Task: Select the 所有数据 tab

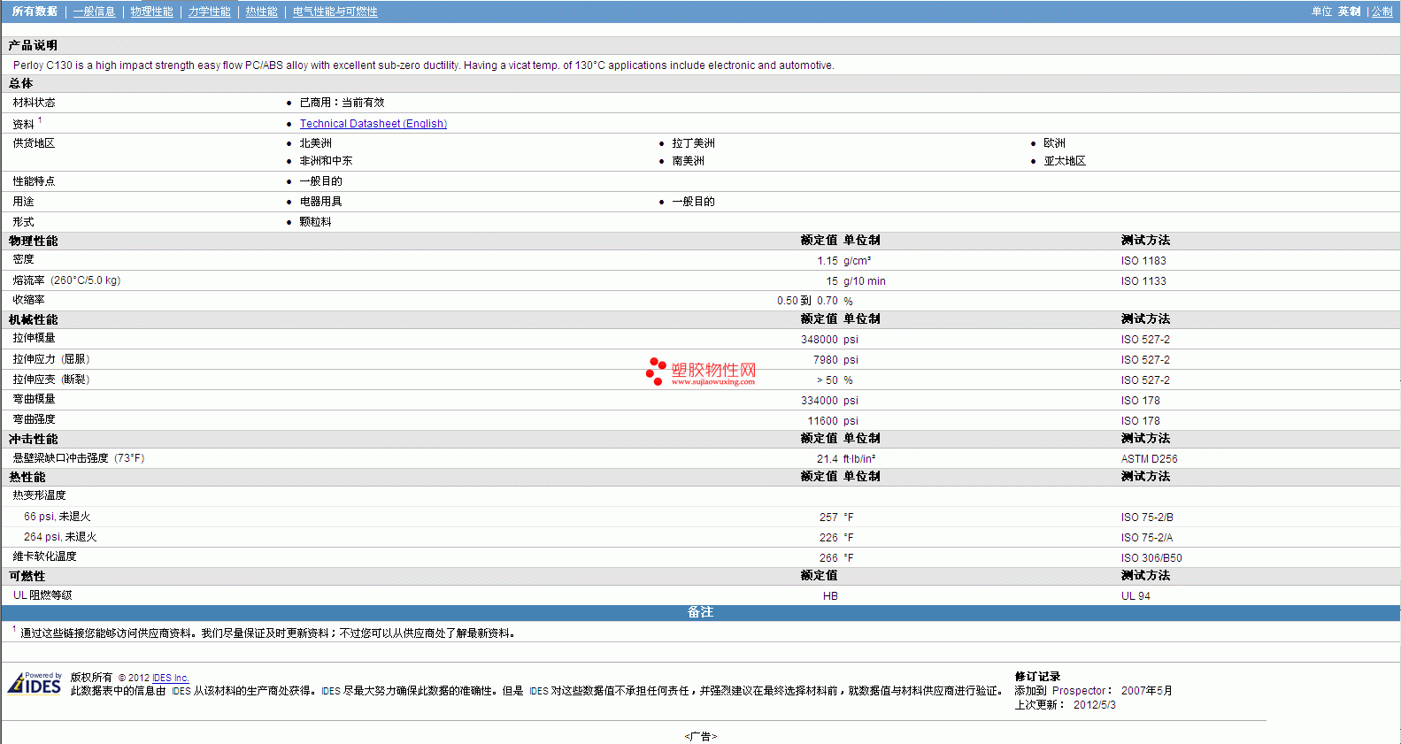Action: tap(35, 12)
